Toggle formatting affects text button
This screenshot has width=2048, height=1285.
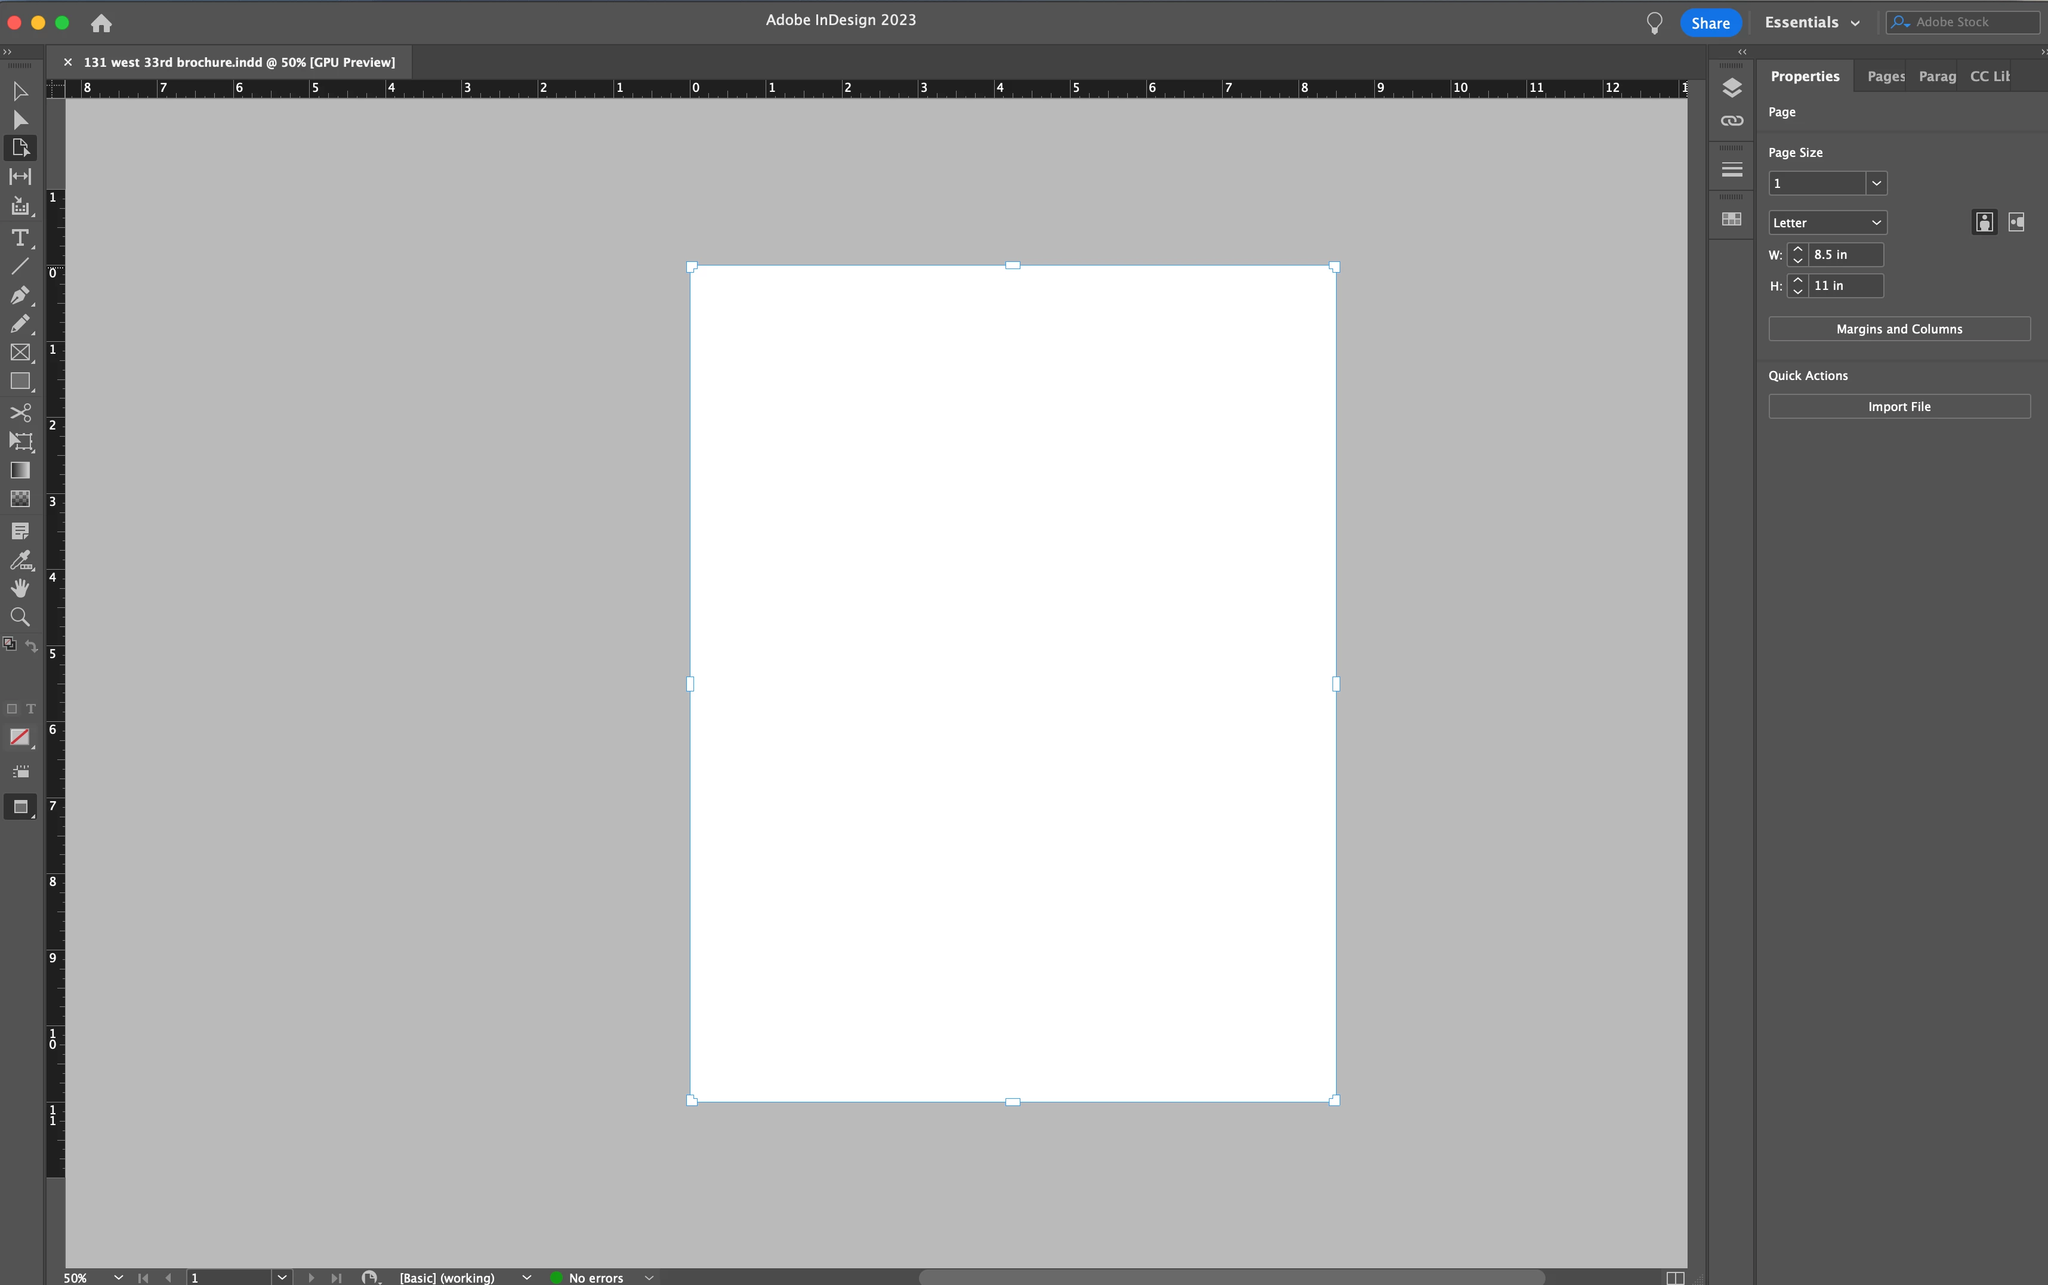pyautogui.click(x=30, y=709)
